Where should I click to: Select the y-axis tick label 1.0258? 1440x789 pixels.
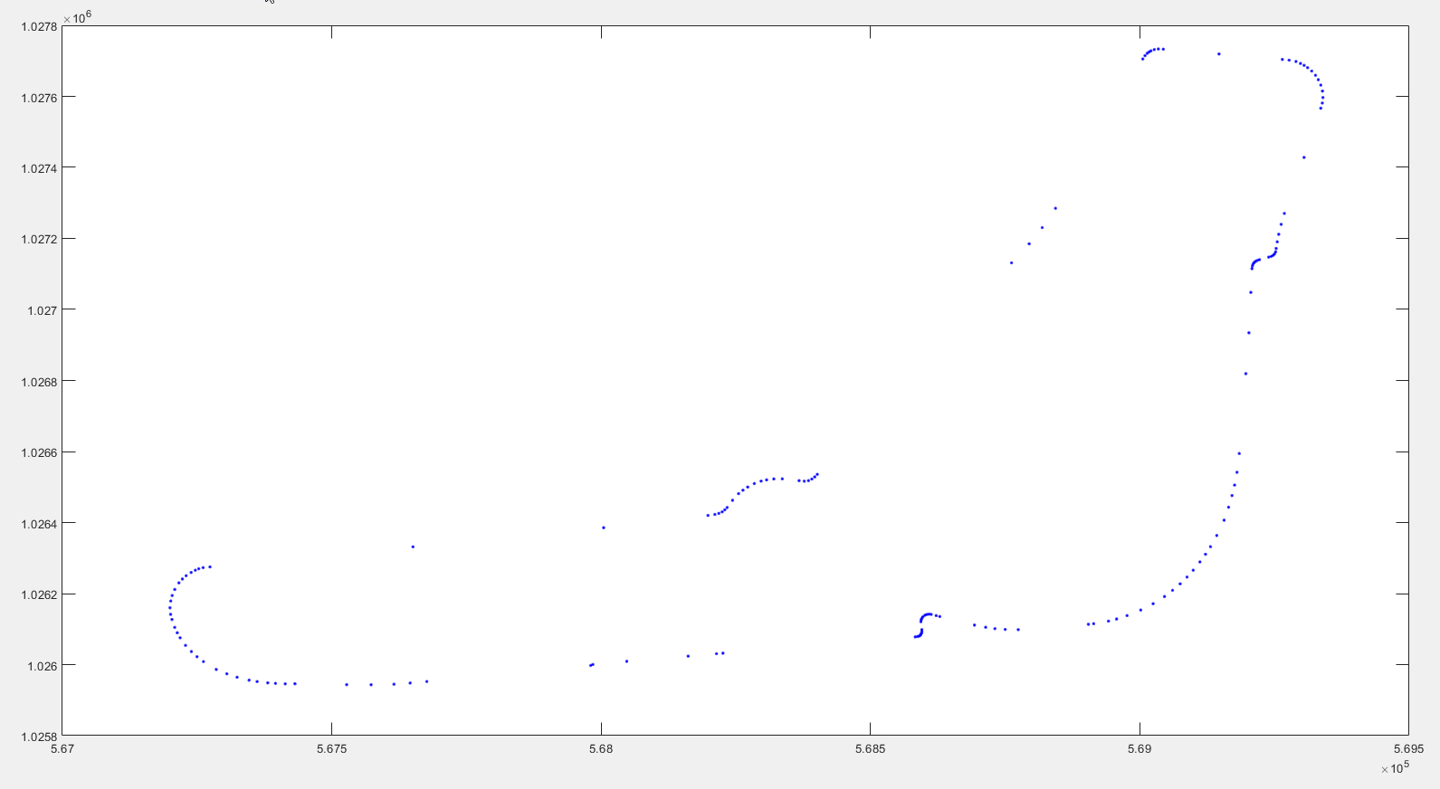[x=39, y=737]
